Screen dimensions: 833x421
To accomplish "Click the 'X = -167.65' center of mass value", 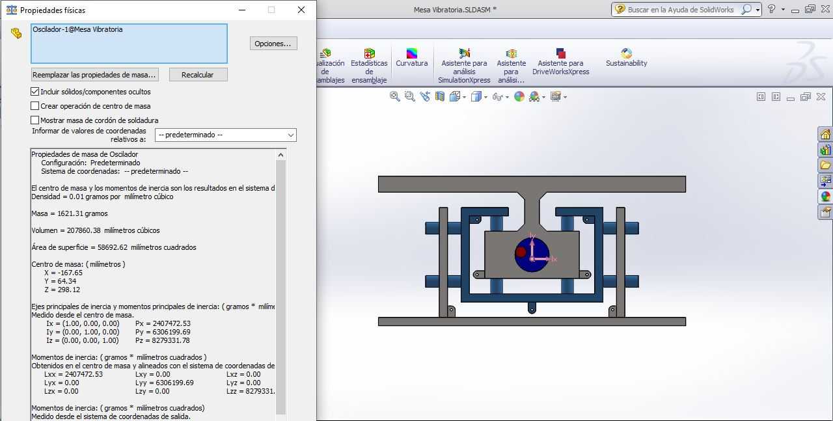I will tap(63, 273).
